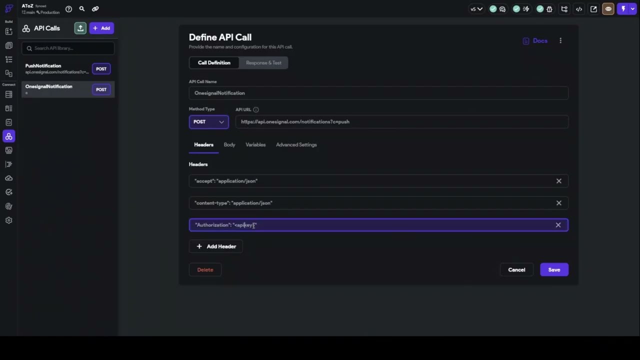Click the open-in-new-window share icon
This screenshot has width=640, height=360.
coord(593,9)
